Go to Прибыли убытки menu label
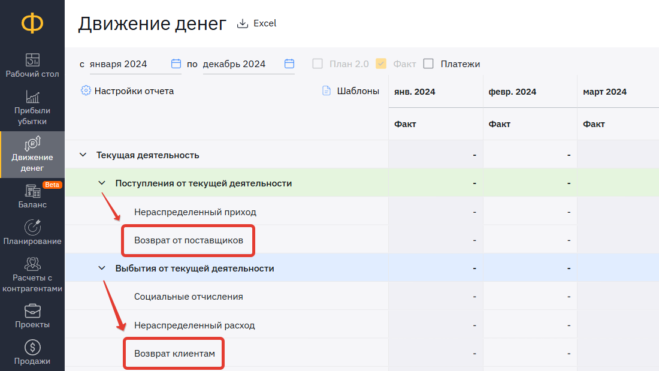 pyautogui.click(x=32, y=116)
